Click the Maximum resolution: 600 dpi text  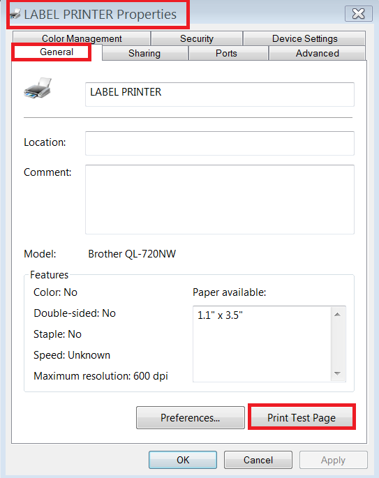coord(101,376)
